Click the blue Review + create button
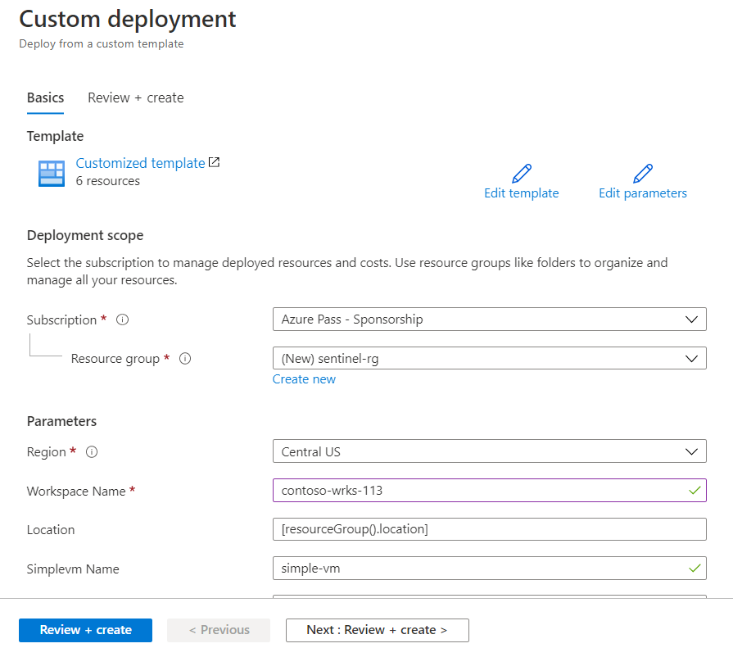 pyautogui.click(x=85, y=630)
